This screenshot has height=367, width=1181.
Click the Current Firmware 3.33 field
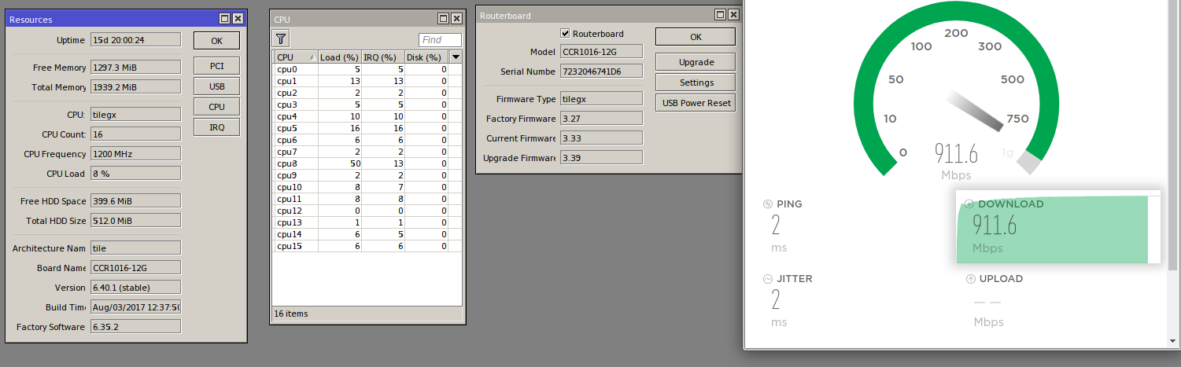pyautogui.click(x=601, y=138)
